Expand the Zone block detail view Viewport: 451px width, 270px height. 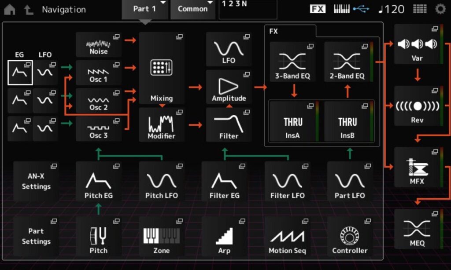(x=161, y=237)
